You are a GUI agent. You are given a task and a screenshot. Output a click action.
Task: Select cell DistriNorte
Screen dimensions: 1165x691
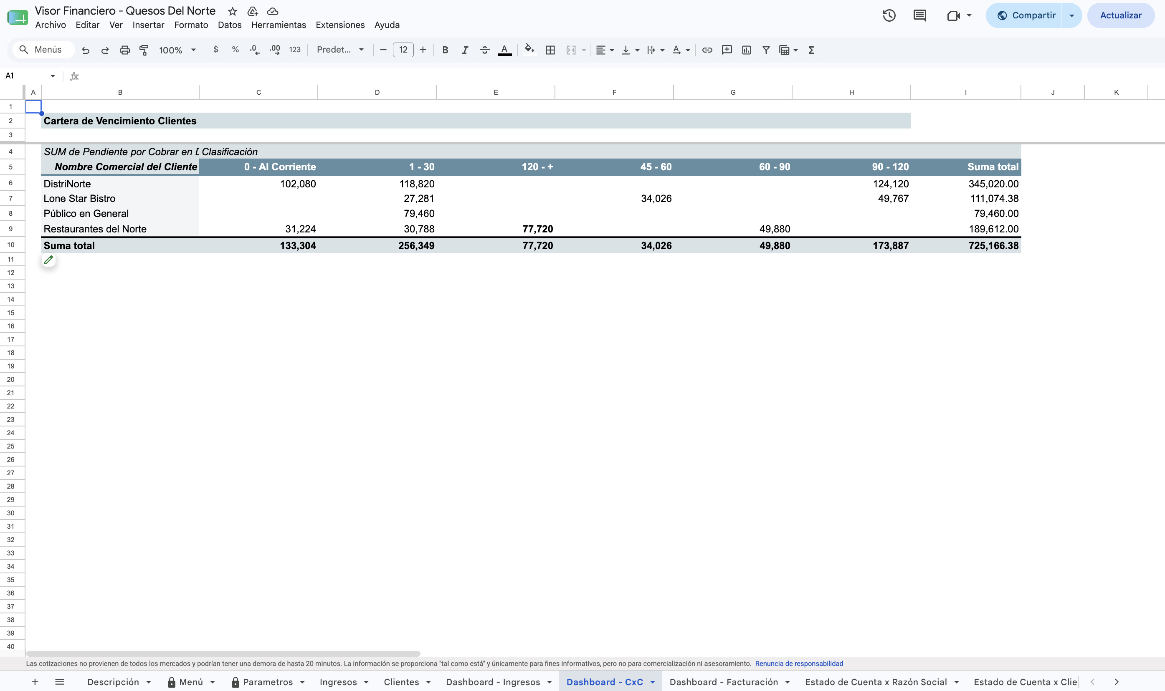[x=120, y=184]
